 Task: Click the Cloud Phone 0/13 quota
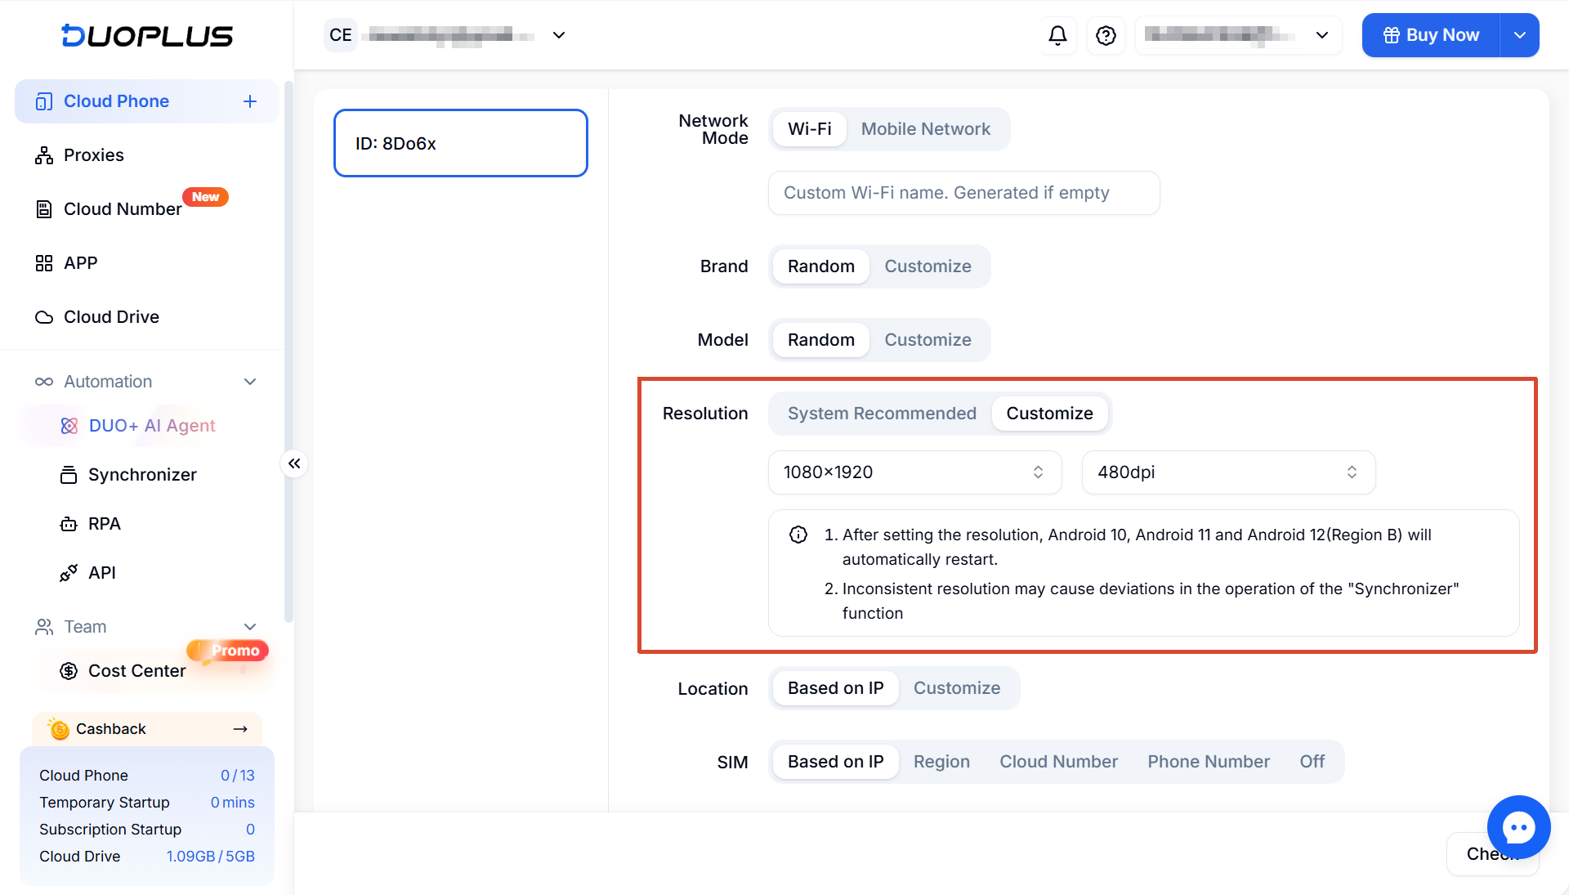click(x=238, y=776)
